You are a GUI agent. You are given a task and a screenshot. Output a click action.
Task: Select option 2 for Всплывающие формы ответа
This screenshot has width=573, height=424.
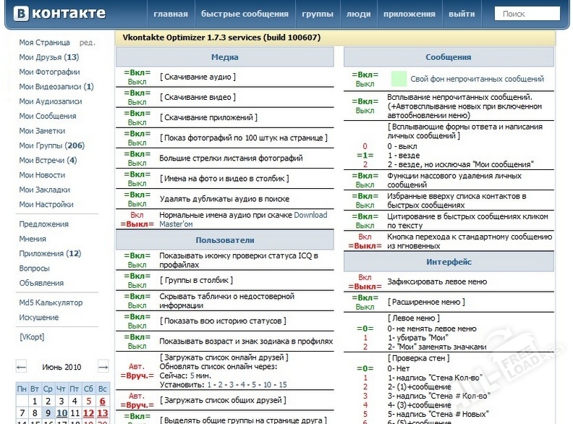pyautogui.click(x=365, y=164)
